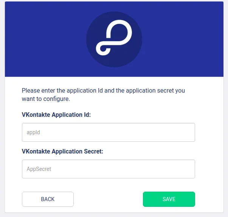Click the "VKontakte Application Secret:" label
Viewport: 228px width, 217px height.
pyautogui.click(x=62, y=151)
